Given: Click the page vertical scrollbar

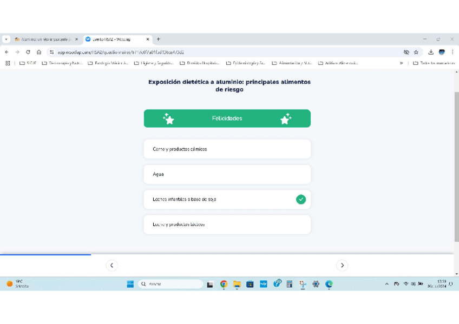Looking at the screenshot, I should coord(456,167).
